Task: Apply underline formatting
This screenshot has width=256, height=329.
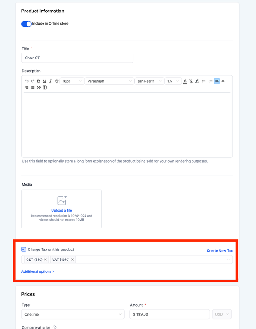Action: tap(44, 81)
